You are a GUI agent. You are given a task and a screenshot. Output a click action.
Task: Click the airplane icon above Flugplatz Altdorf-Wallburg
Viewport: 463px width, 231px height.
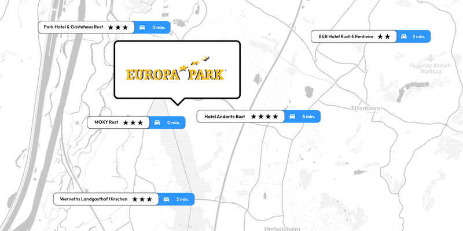click(x=431, y=57)
